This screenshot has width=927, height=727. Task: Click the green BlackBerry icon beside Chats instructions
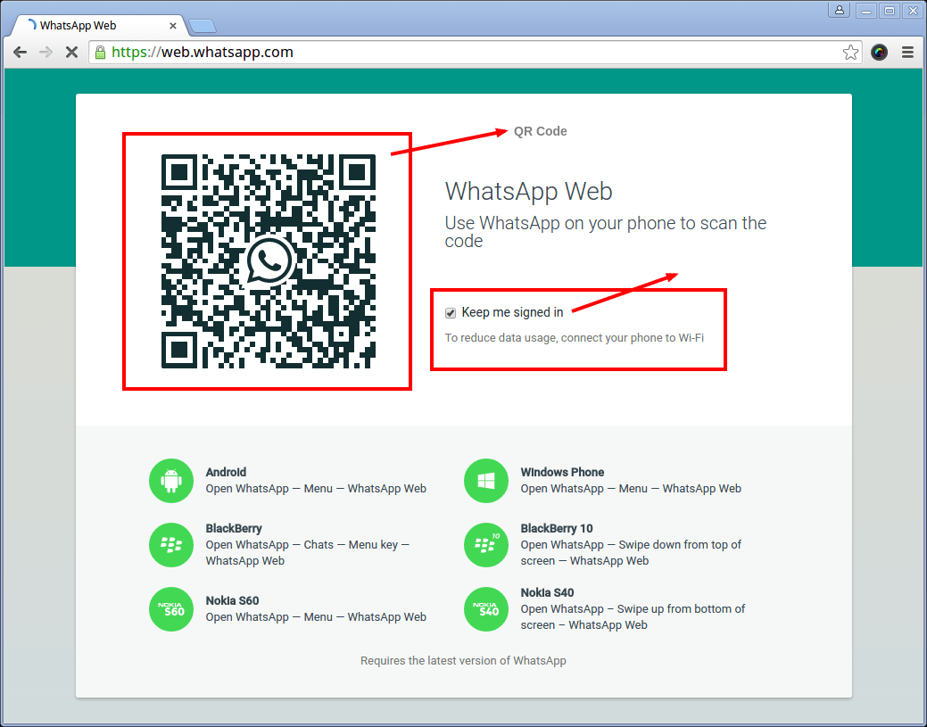[170, 545]
